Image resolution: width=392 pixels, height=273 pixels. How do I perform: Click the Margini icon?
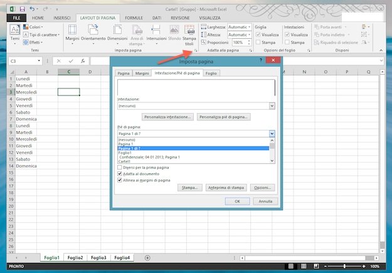[x=72, y=29]
